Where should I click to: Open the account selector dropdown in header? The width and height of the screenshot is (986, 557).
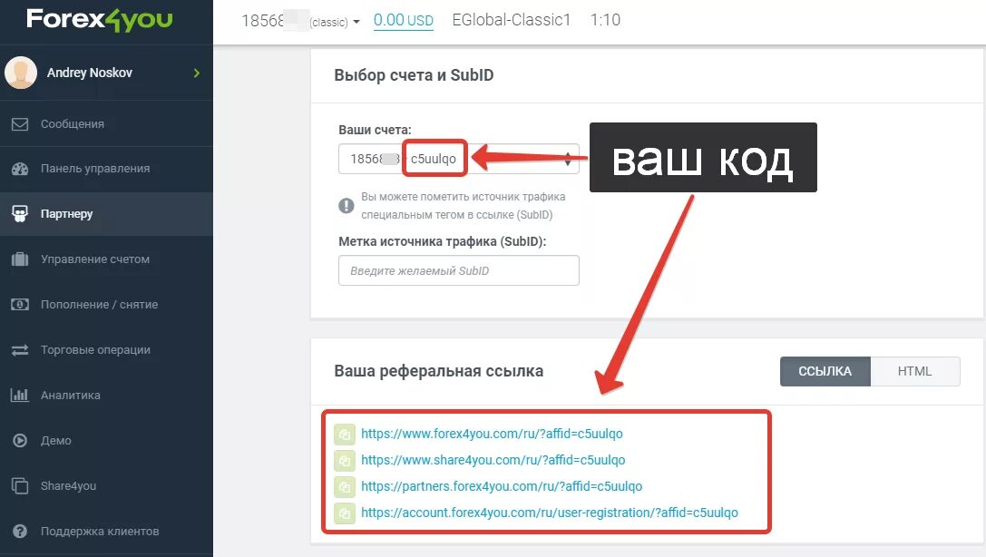coord(300,21)
